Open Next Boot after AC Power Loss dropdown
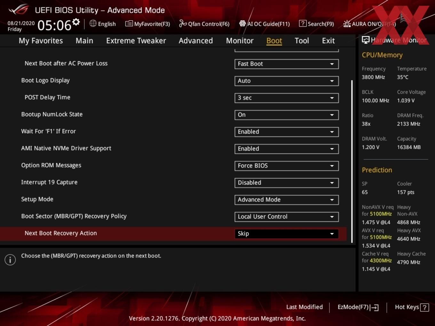Screen dimensions: 435x326 click(x=287, y=64)
